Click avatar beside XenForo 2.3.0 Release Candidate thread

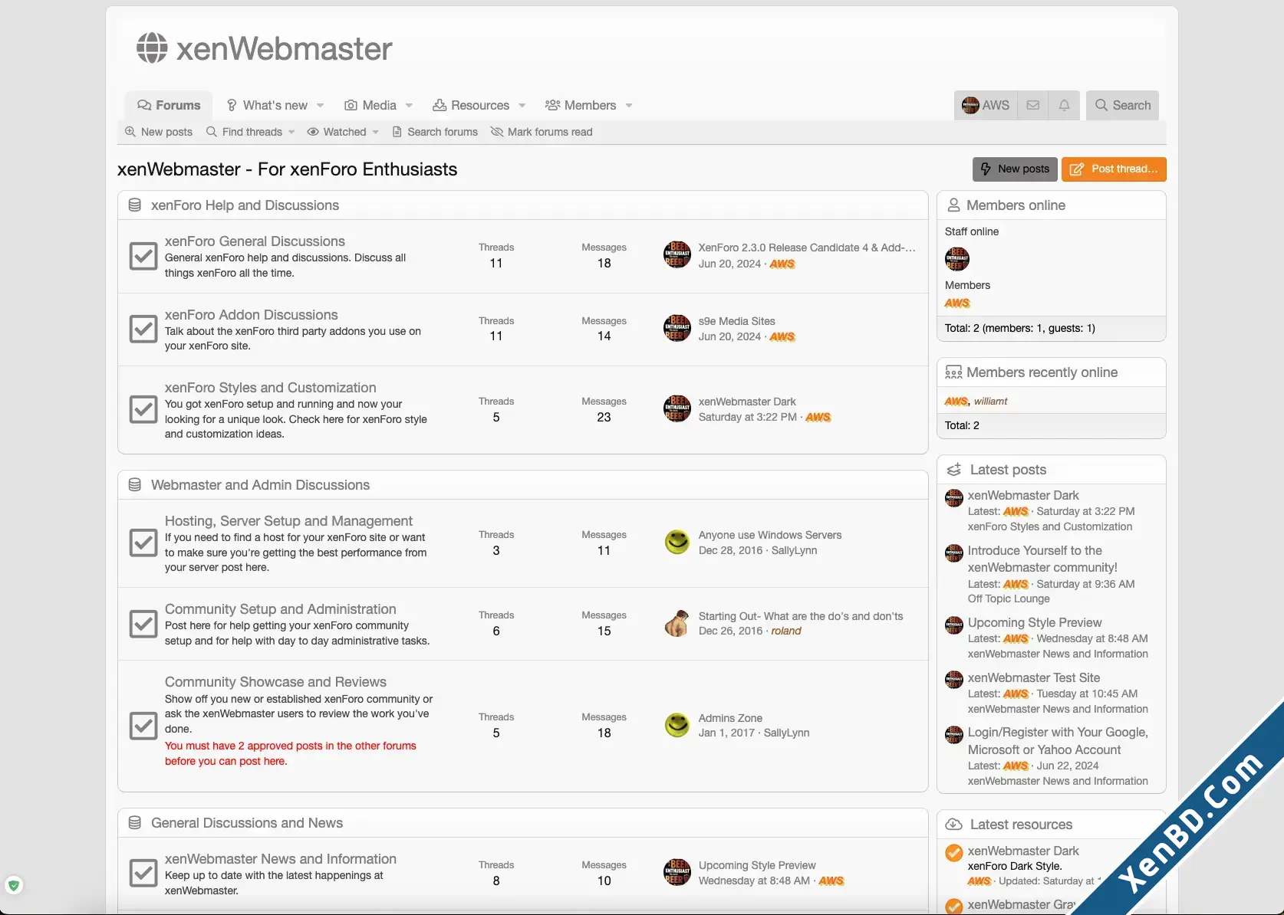click(677, 255)
